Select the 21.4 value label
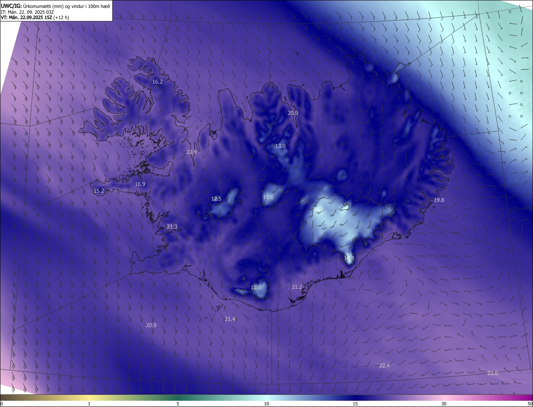This screenshot has height=407, width=533. click(x=230, y=319)
